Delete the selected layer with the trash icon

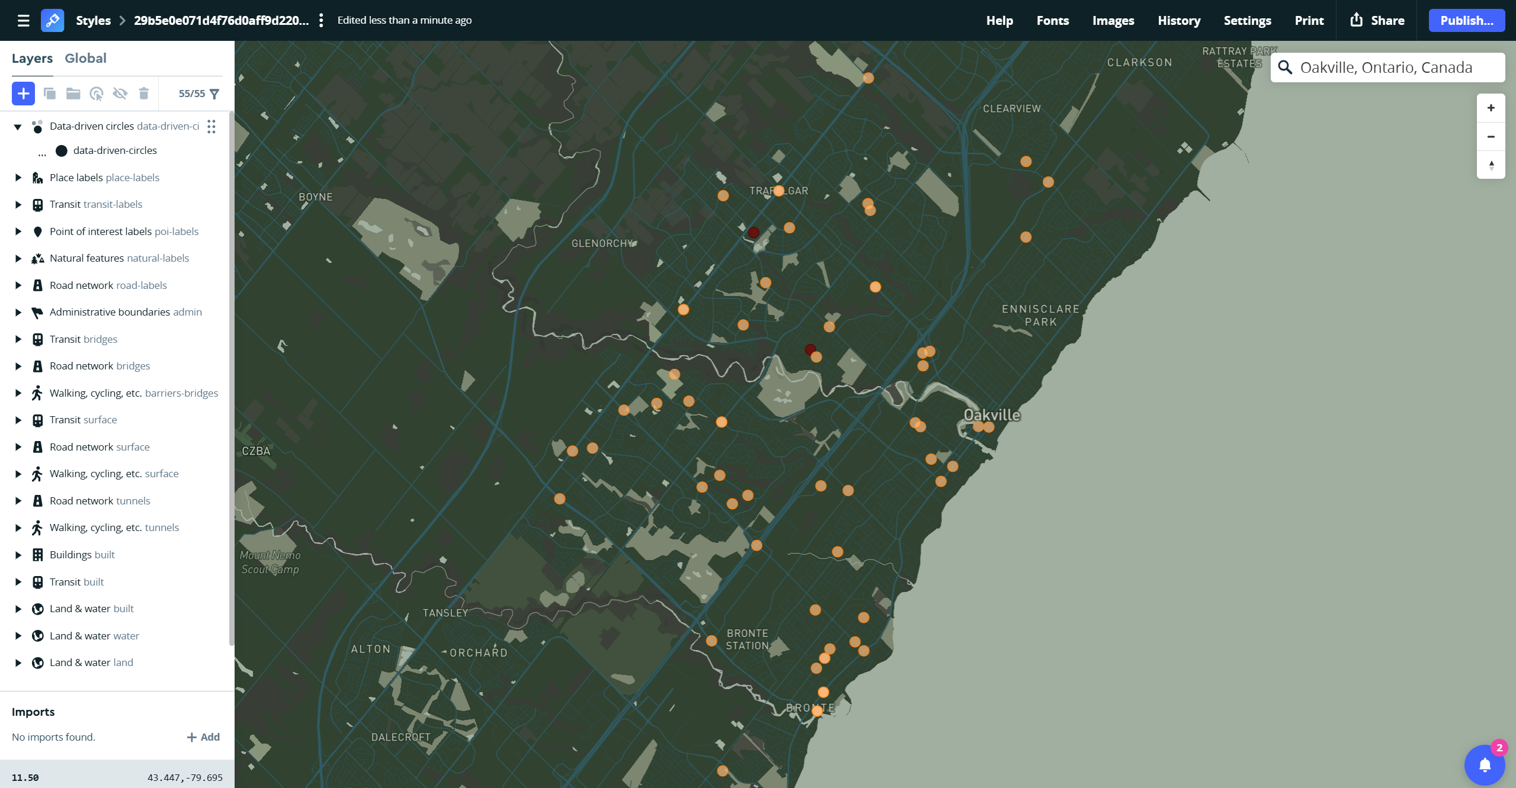[x=144, y=93]
